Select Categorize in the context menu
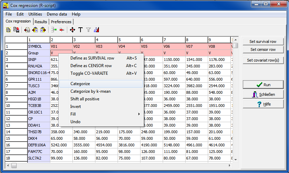The image size is (289, 173). tap(101, 84)
